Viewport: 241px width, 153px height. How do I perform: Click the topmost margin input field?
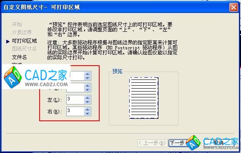tap(77, 76)
